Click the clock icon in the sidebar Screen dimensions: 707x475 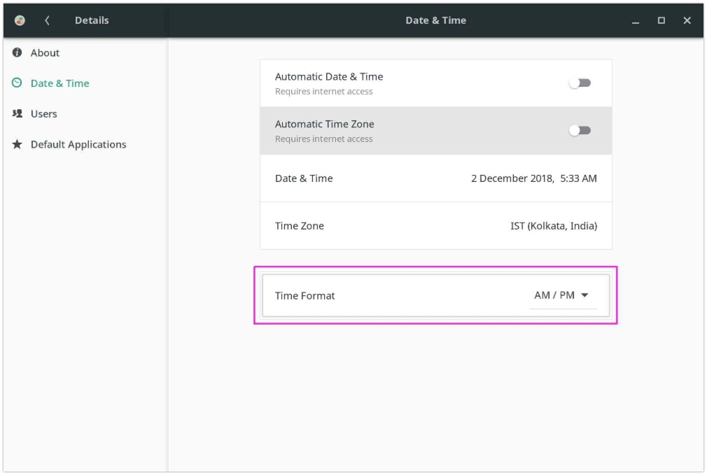point(17,83)
